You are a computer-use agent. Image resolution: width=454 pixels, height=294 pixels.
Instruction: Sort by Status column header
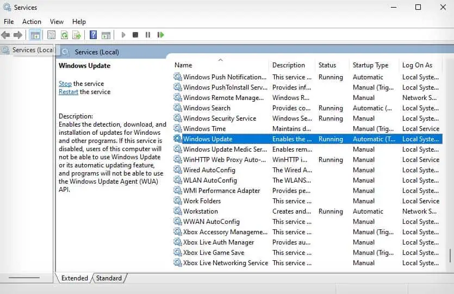(x=332, y=65)
